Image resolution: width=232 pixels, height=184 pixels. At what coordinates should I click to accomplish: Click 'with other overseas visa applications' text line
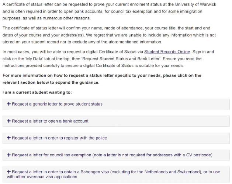tap(42, 177)
